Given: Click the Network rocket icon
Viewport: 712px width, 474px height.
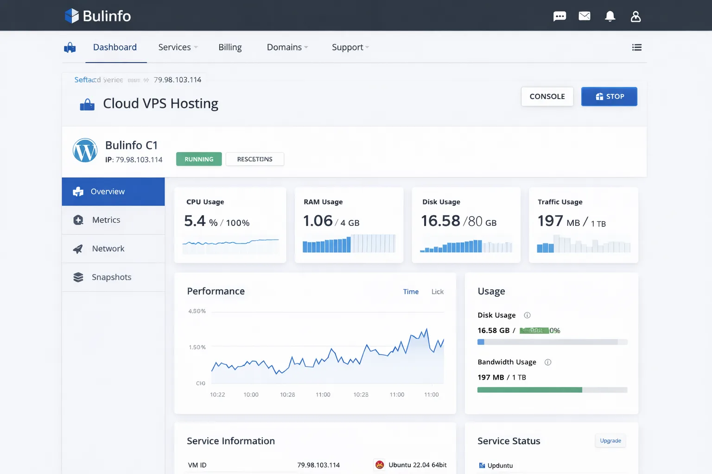Looking at the screenshot, I should click(78, 249).
